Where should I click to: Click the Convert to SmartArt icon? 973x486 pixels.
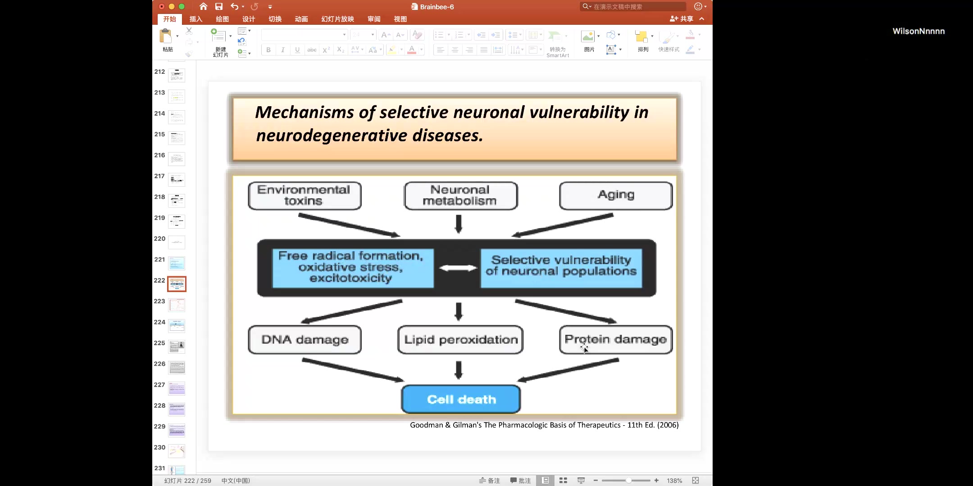pyautogui.click(x=555, y=36)
